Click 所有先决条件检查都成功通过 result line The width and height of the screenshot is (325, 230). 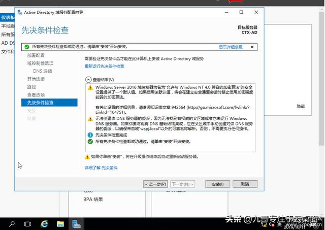coord(143,142)
